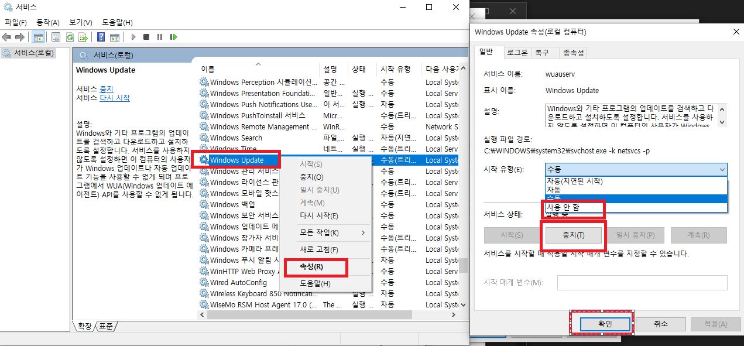This screenshot has width=744, height=346.
Task: Switch to the 표준 view tab
Action: pyautogui.click(x=106, y=326)
